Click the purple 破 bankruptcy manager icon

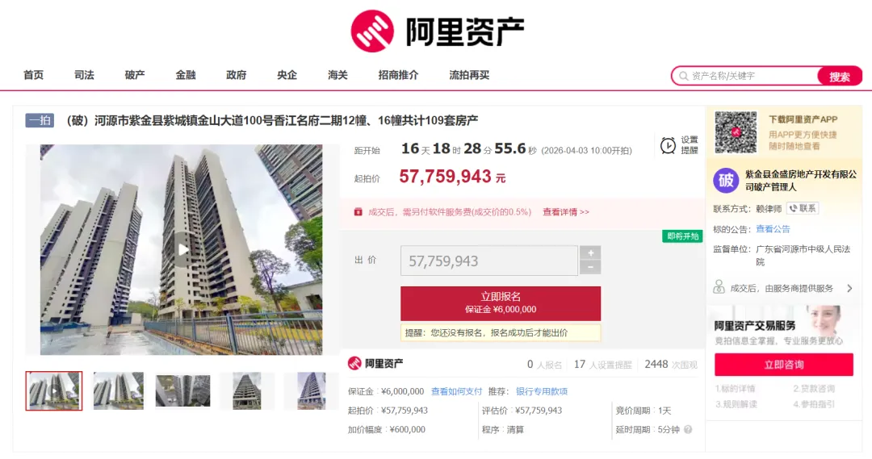[726, 181]
